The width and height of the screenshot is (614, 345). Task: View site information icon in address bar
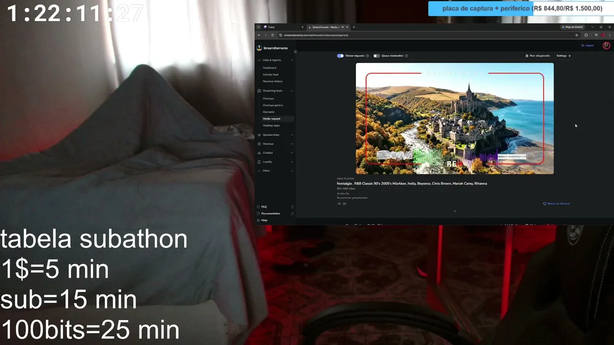(280, 35)
